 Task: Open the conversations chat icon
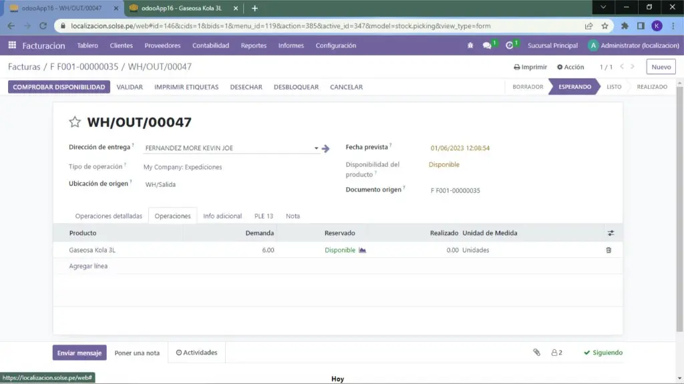[x=487, y=45]
